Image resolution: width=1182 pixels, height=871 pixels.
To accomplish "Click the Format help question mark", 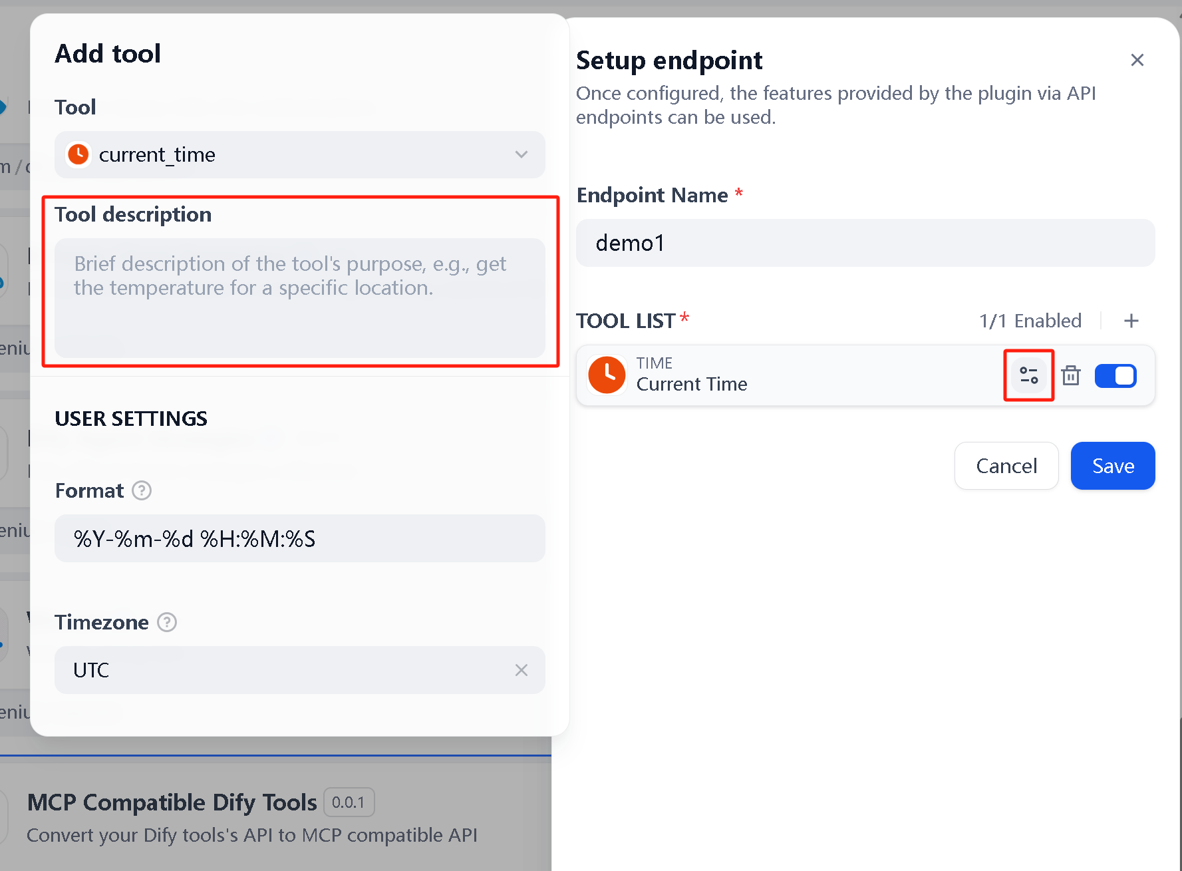I will (142, 490).
